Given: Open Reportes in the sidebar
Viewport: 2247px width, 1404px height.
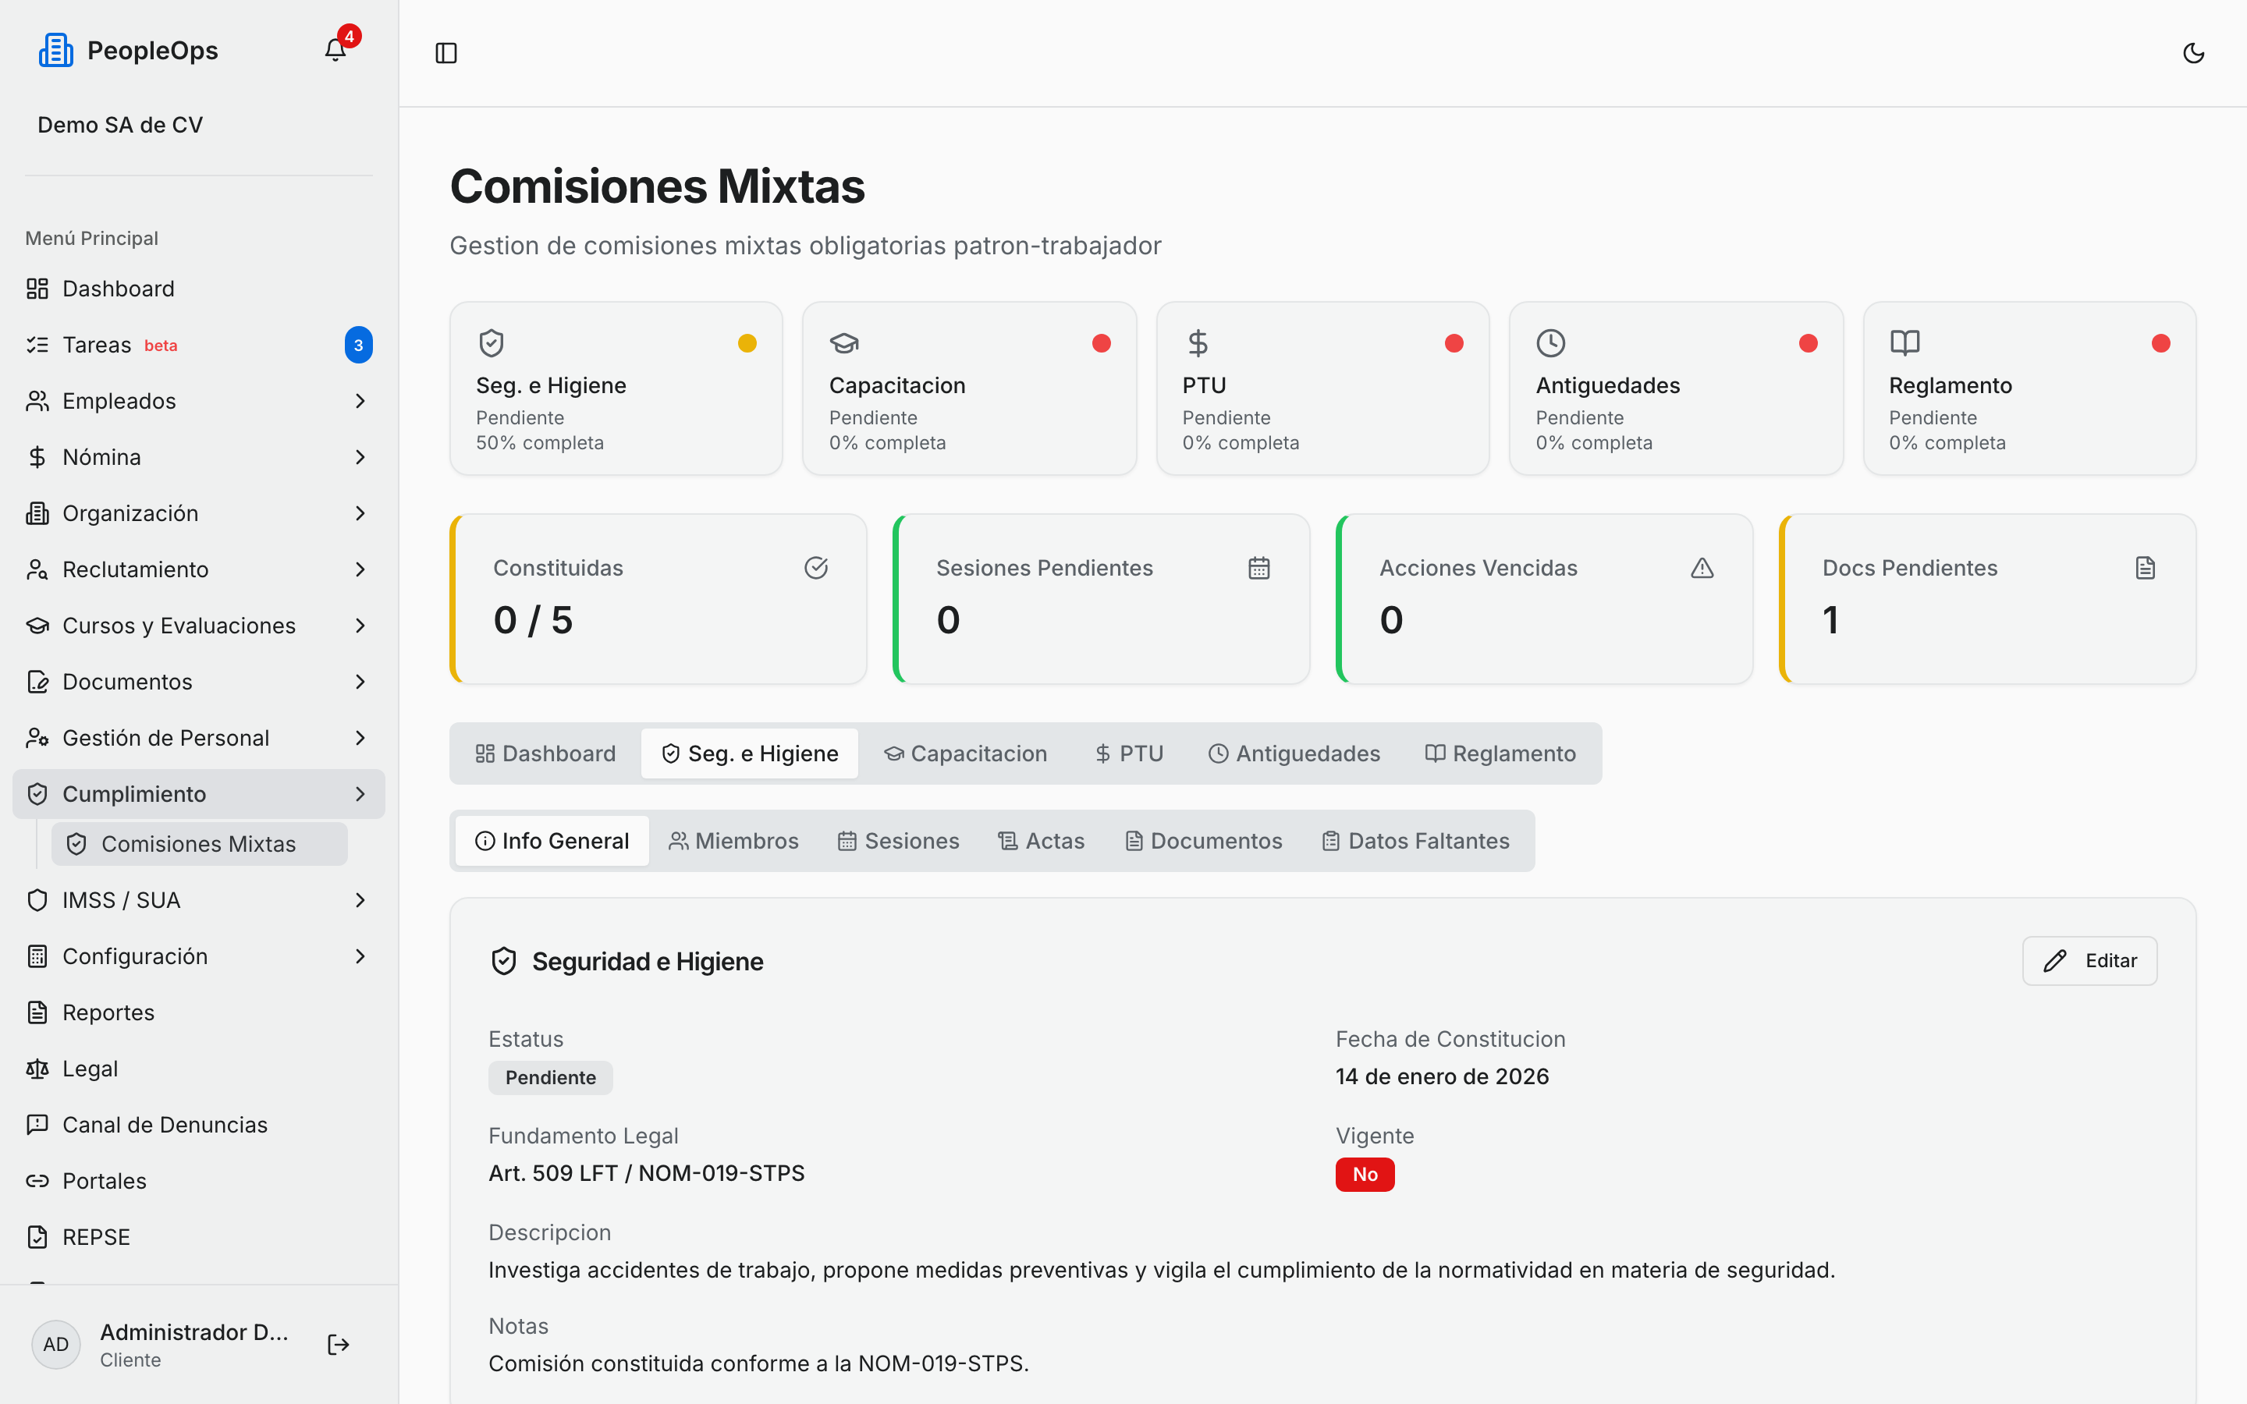Looking at the screenshot, I should coord(199,1012).
